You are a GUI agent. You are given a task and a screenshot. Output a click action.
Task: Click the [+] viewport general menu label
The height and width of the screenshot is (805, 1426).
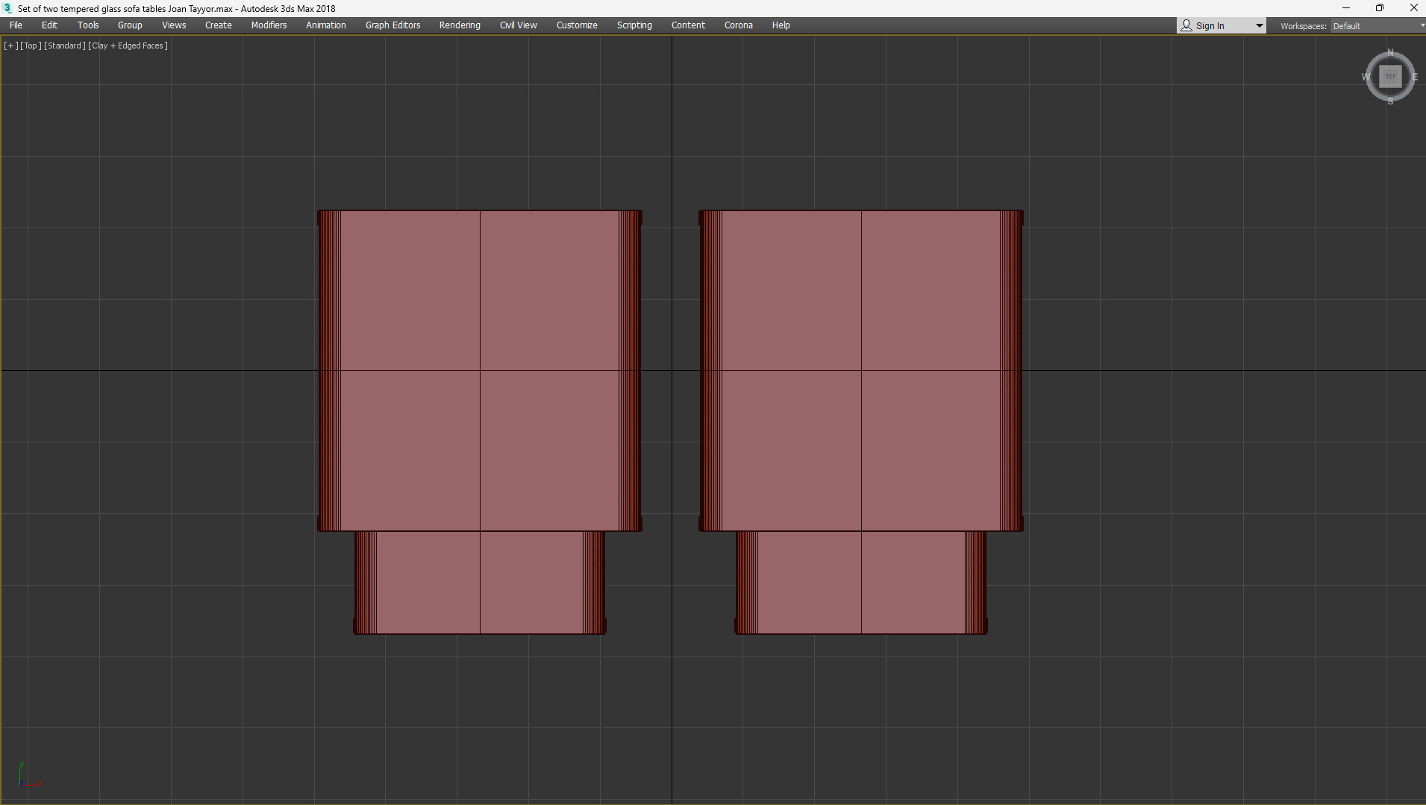[11, 46]
